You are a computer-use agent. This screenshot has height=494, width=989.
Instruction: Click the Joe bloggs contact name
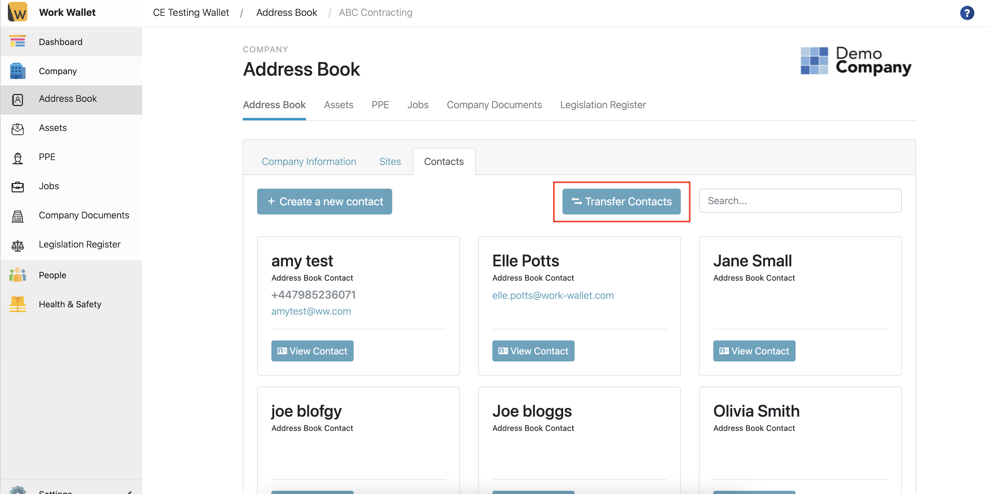tap(532, 411)
